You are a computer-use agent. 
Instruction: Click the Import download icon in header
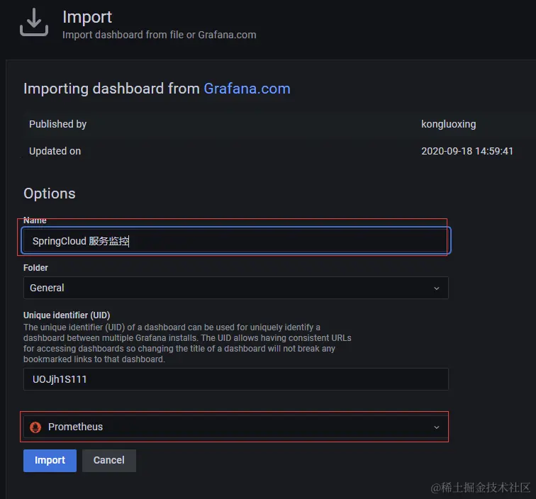coord(34,23)
